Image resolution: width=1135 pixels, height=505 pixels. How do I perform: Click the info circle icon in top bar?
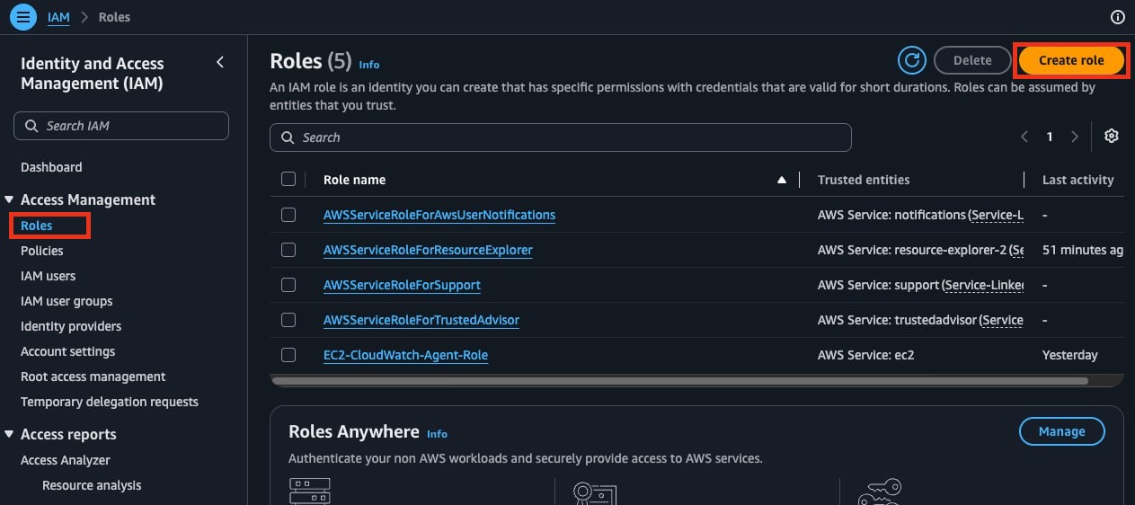[1118, 17]
